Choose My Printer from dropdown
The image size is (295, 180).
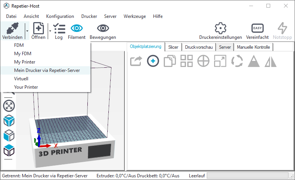(x=45, y=62)
